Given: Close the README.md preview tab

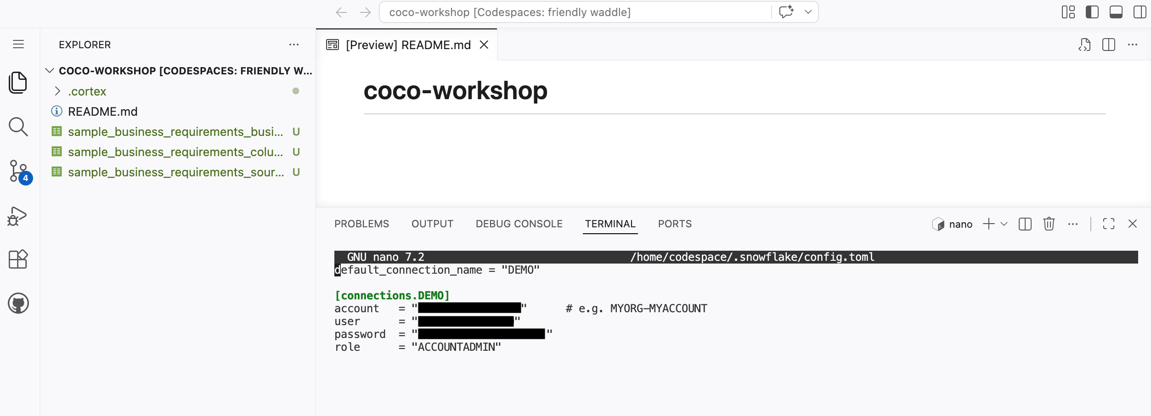Looking at the screenshot, I should coord(484,45).
